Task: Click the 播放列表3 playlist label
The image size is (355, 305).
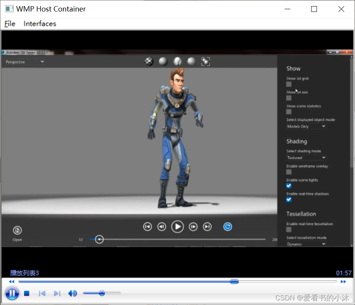Action: [25, 273]
